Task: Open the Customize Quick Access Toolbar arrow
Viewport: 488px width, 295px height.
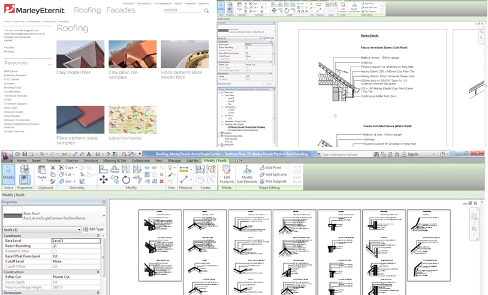Action: coord(140,154)
